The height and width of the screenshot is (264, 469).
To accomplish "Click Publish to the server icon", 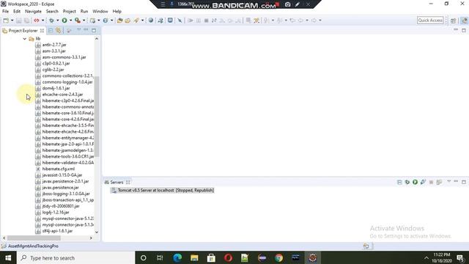I will 439,182.
